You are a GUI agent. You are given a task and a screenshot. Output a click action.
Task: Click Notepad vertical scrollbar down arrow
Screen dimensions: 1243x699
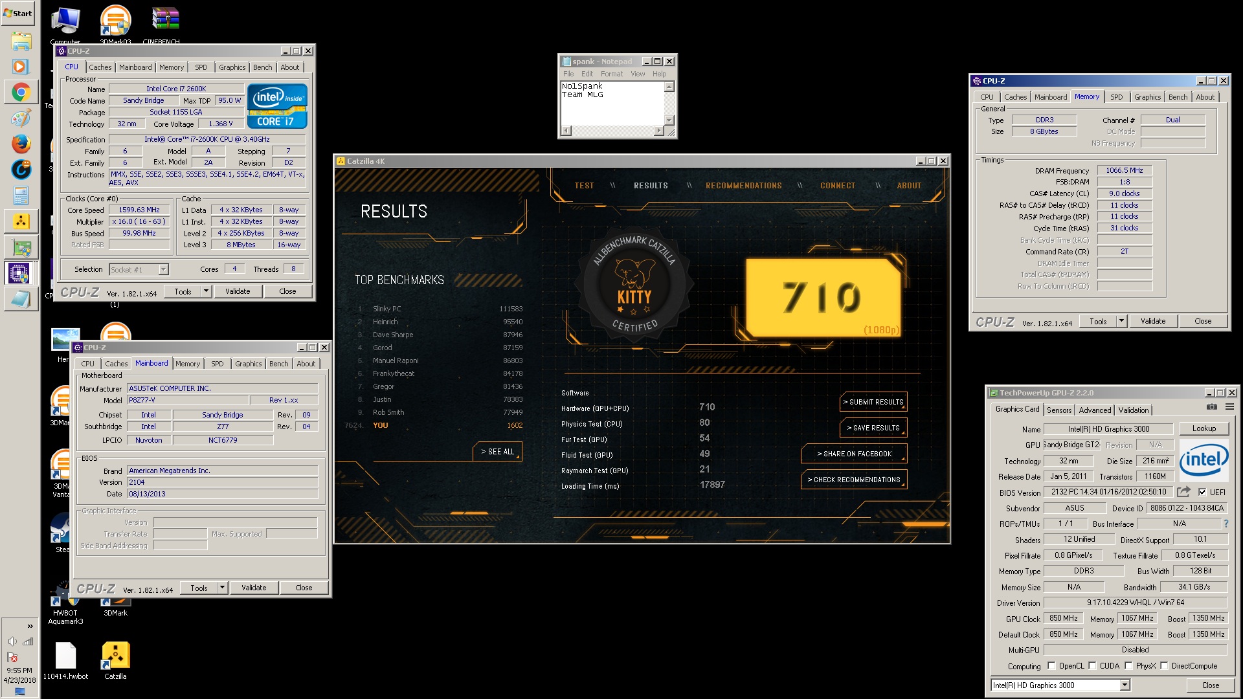(x=669, y=120)
